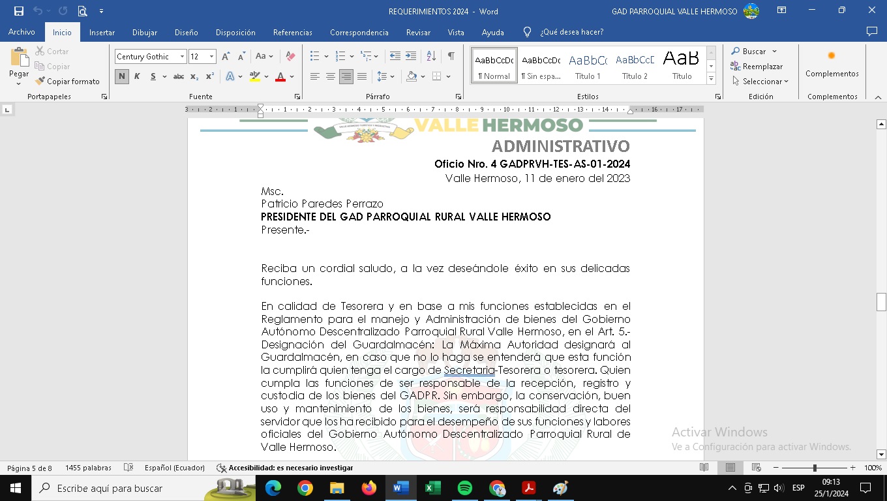Open the Seleccionar dropdown in Edición

(x=760, y=82)
